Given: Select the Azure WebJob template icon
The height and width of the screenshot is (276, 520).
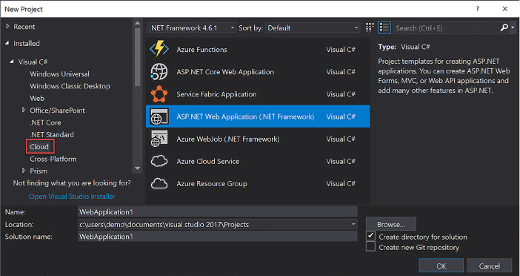Looking at the screenshot, I should pos(159,139).
